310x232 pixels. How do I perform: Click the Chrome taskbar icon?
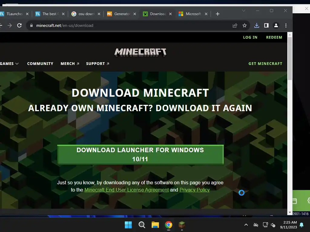click(x=169, y=225)
